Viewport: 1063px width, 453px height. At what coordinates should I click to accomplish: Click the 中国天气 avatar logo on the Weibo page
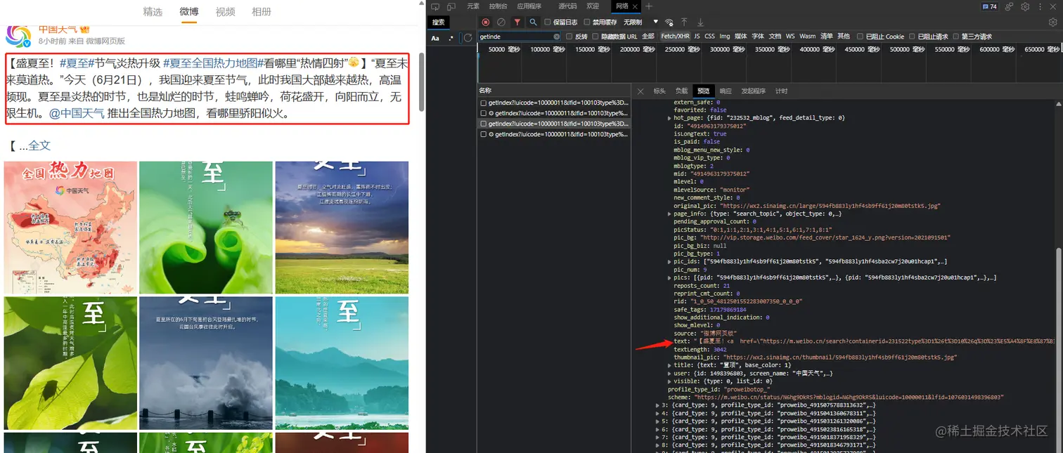18,35
